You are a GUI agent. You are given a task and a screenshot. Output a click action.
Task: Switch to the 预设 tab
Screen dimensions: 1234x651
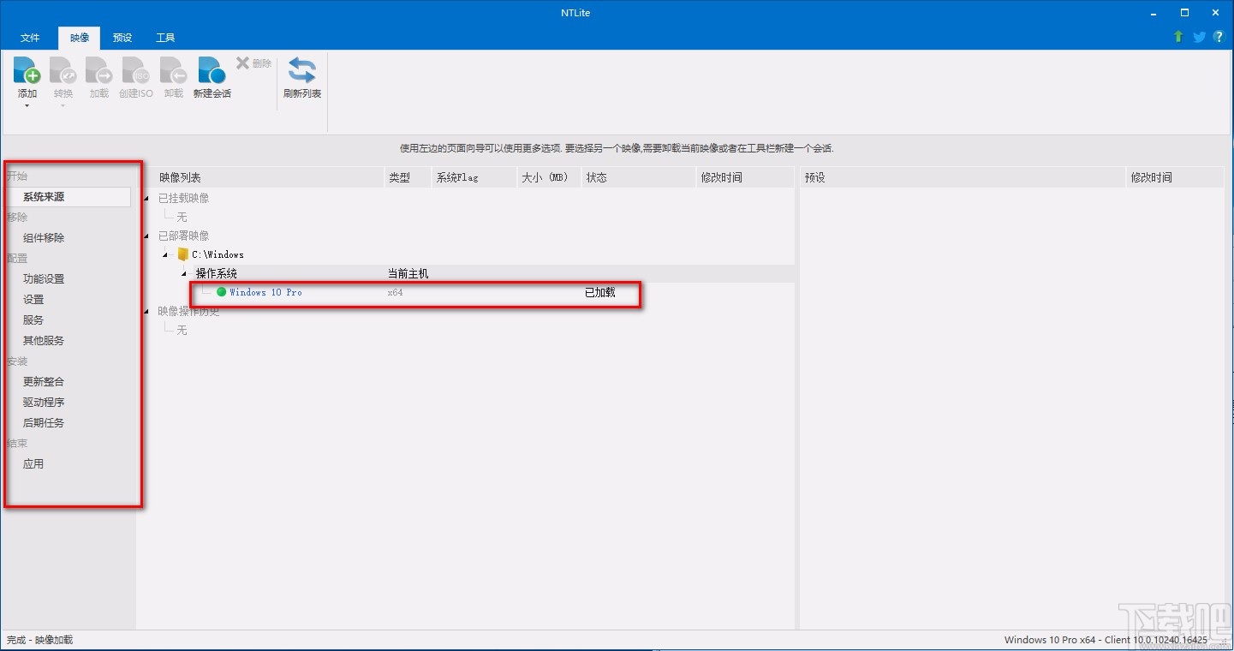(122, 38)
